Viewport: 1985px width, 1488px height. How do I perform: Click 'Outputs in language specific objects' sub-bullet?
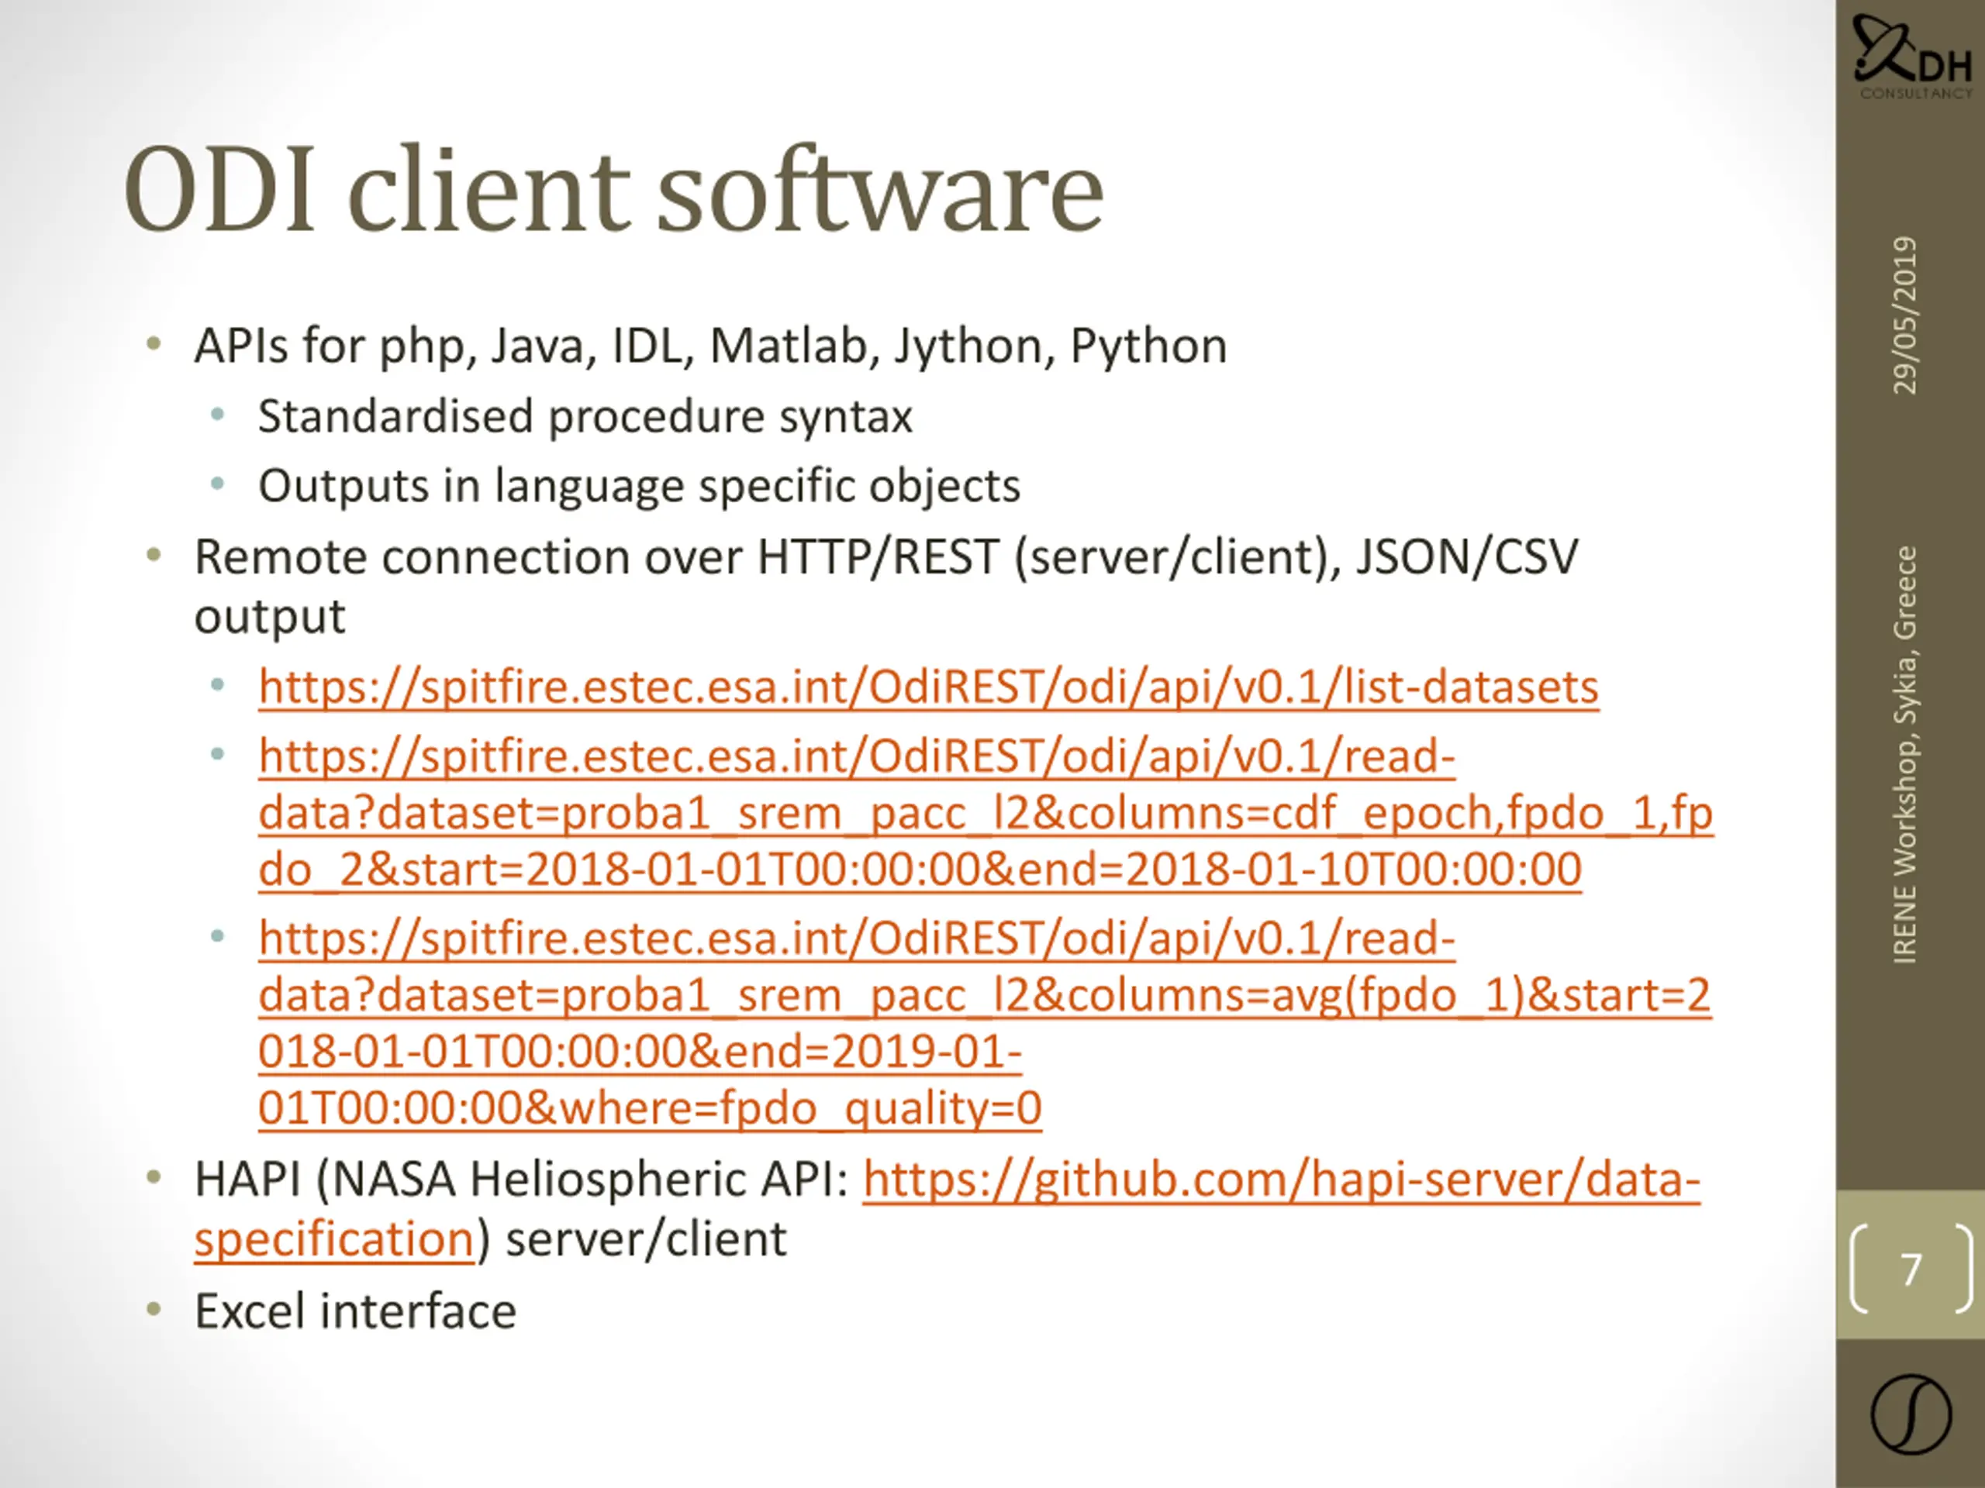(639, 487)
